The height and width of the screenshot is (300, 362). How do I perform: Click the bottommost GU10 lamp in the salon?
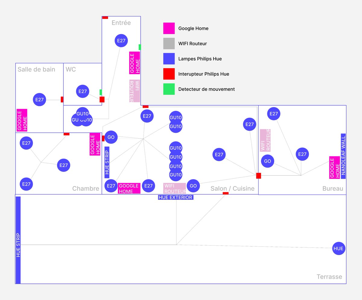coord(176,175)
